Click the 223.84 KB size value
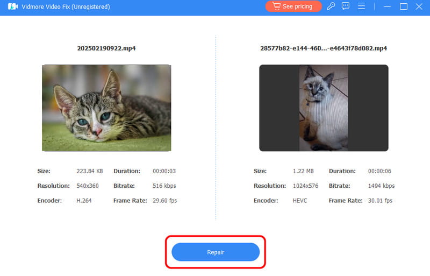 89,171
